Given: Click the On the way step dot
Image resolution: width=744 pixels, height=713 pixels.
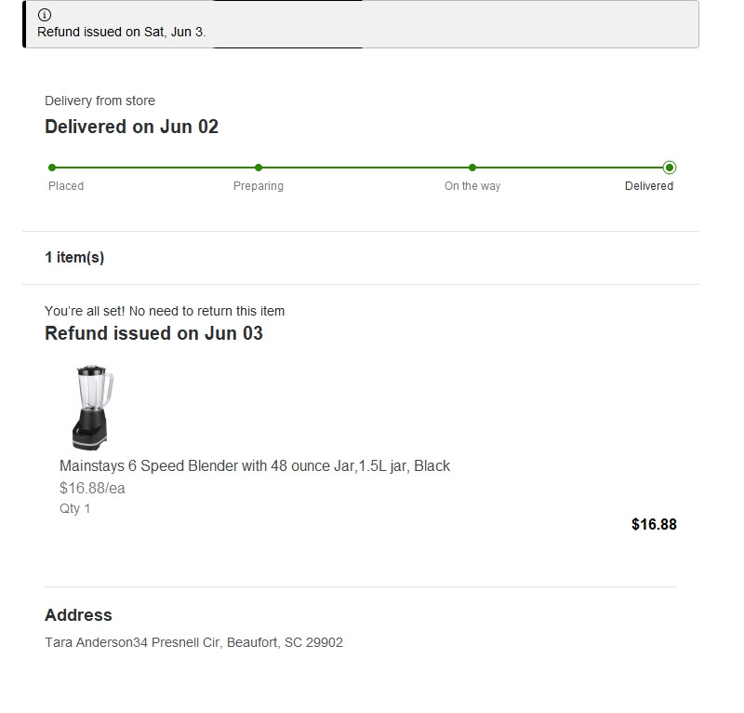Looking at the screenshot, I should 472,168.
